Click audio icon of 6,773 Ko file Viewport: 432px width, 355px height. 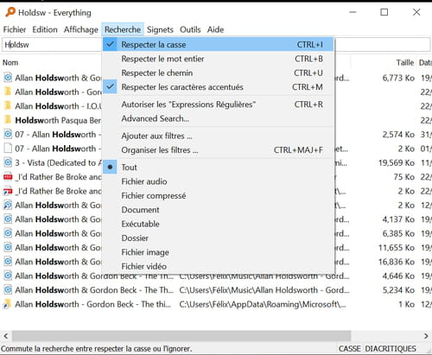pos(8,77)
